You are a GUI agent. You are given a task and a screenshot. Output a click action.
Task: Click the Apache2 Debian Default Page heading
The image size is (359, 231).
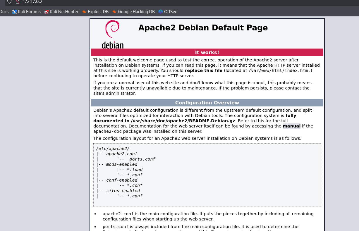(203, 28)
